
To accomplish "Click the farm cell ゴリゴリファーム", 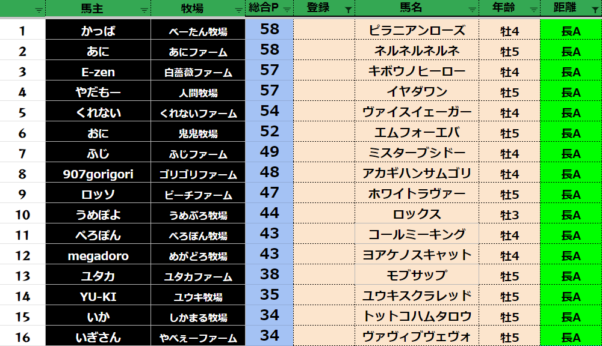I will pyautogui.click(x=198, y=175).
